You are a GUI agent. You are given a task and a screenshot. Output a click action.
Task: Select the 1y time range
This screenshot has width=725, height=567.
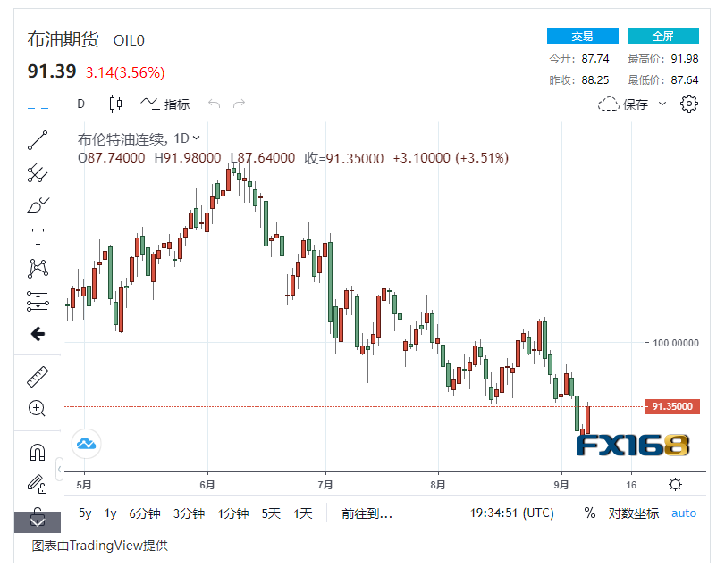(111, 513)
